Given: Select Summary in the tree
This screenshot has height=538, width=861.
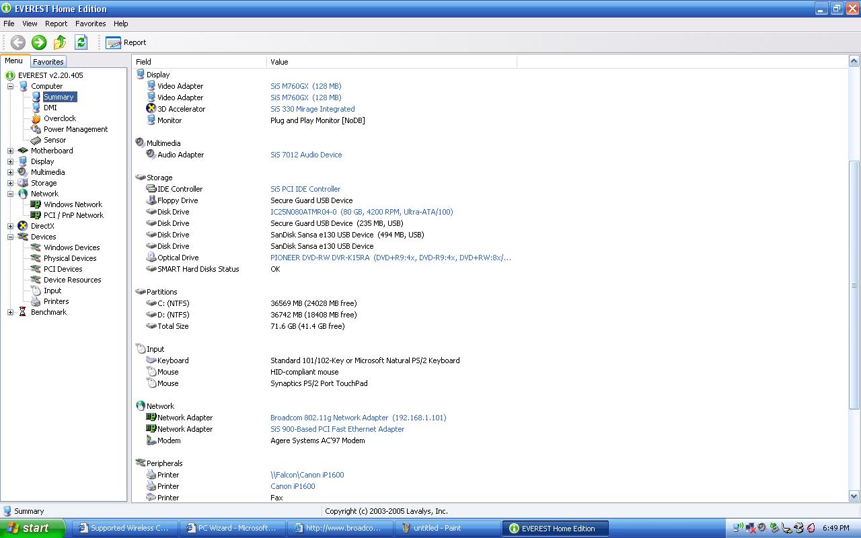Looking at the screenshot, I should (x=59, y=97).
